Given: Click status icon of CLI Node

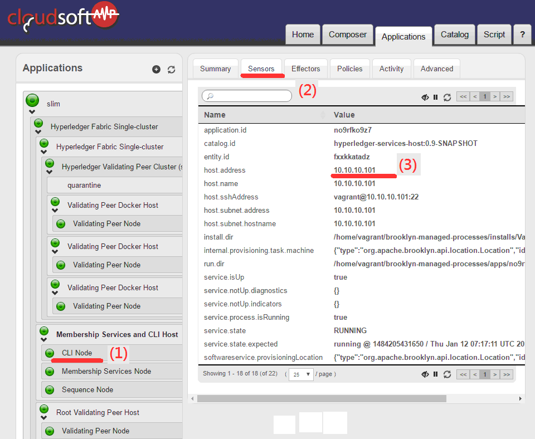Looking at the screenshot, I should [50, 353].
